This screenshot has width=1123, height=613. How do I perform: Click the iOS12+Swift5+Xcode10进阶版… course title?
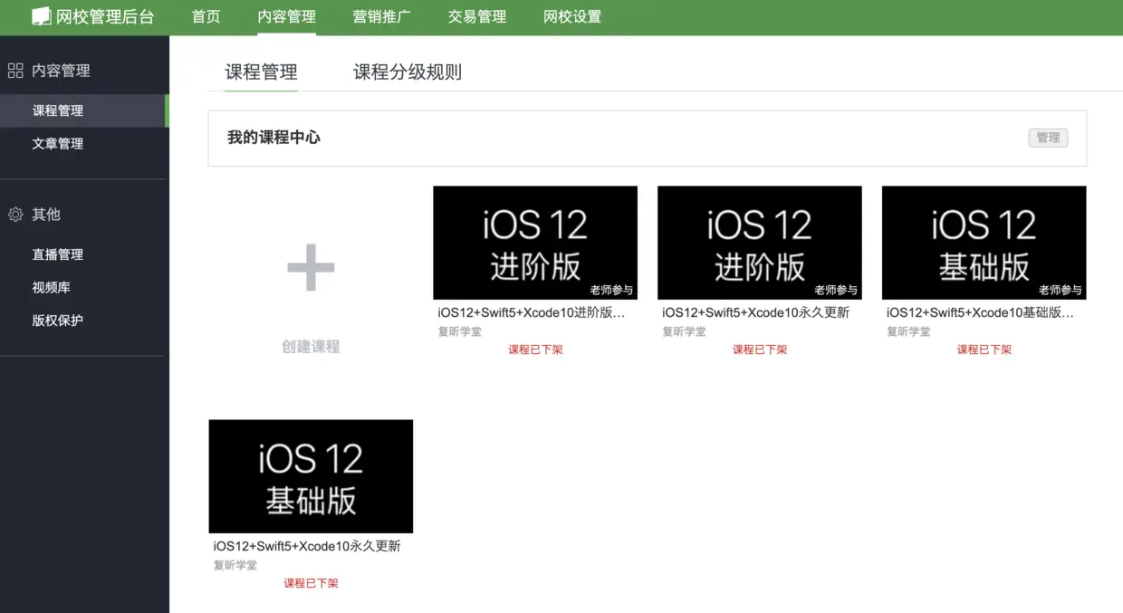point(532,313)
